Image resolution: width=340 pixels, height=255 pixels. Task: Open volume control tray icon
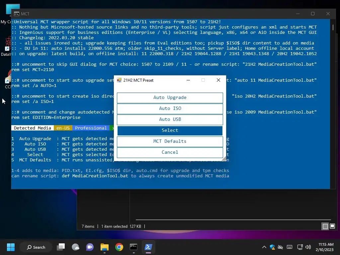(x=308, y=247)
